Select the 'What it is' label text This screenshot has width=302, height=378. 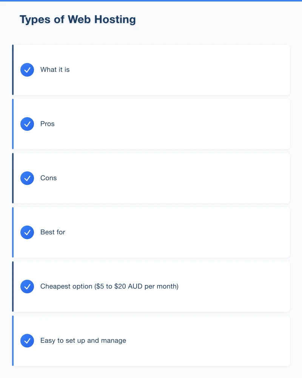(55, 70)
